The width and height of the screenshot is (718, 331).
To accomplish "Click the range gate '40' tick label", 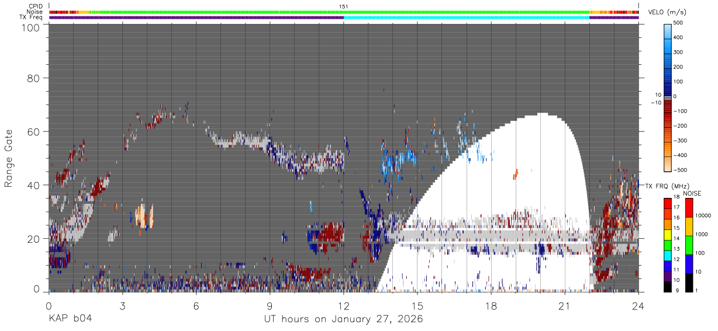I will [34, 185].
